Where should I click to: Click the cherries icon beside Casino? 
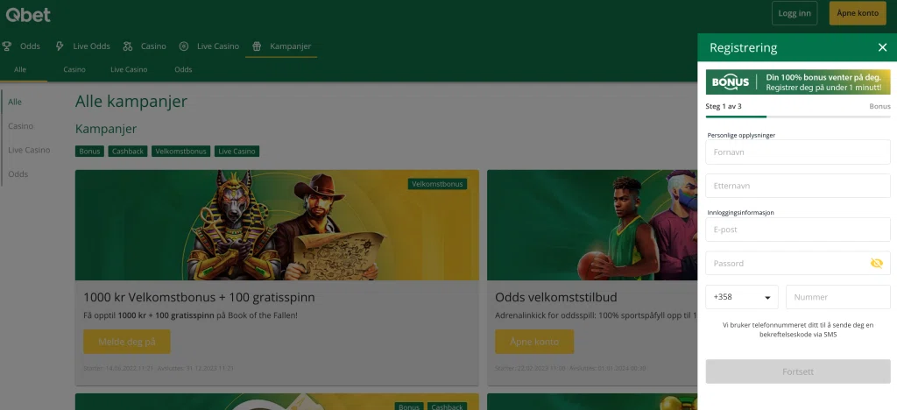pos(128,46)
